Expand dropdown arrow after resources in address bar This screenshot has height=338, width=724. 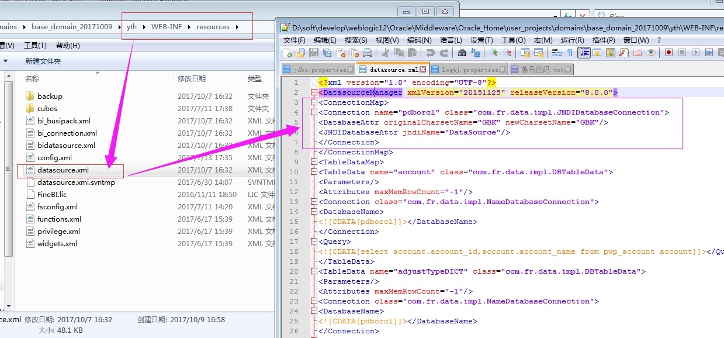(x=237, y=27)
